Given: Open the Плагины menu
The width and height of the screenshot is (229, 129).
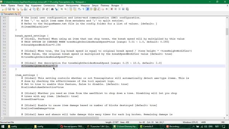Looking at the screenshot, I should pos(105,5).
